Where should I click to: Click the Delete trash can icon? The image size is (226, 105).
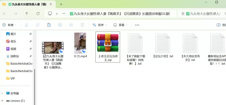coord(82,25)
